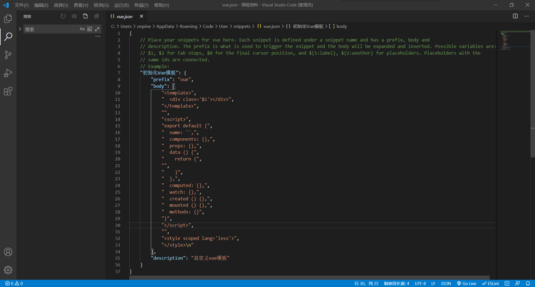Clear search results icon
This screenshot has width=535, height=287.
point(74,16)
